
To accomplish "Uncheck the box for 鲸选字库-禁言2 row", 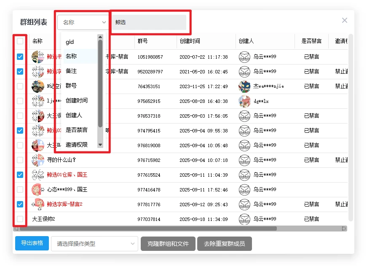I will (x=20, y=204).
